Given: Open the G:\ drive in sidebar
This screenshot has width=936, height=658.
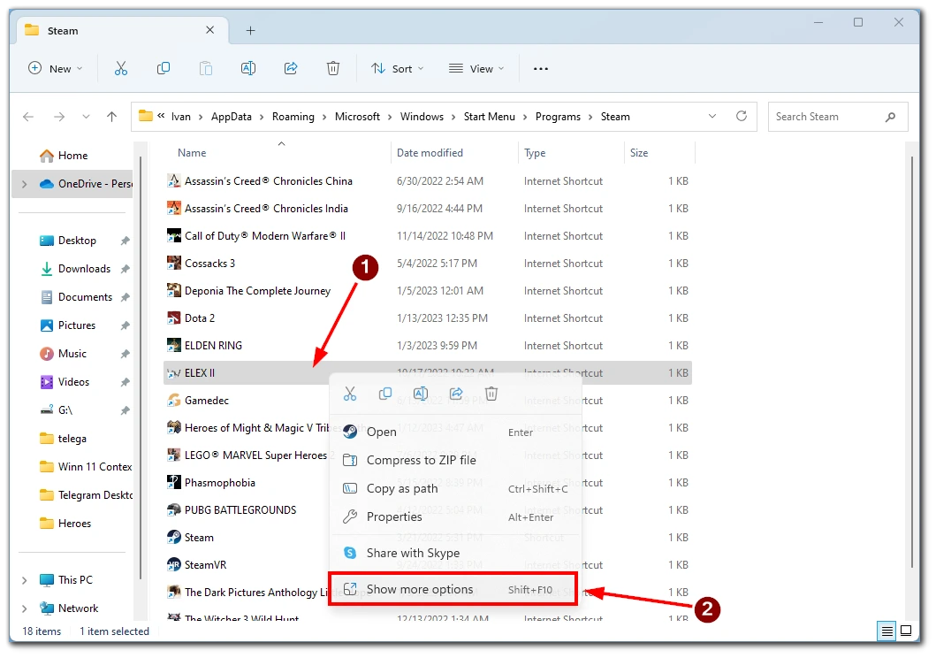Looking at the screenshot, I should click(56, 410).
